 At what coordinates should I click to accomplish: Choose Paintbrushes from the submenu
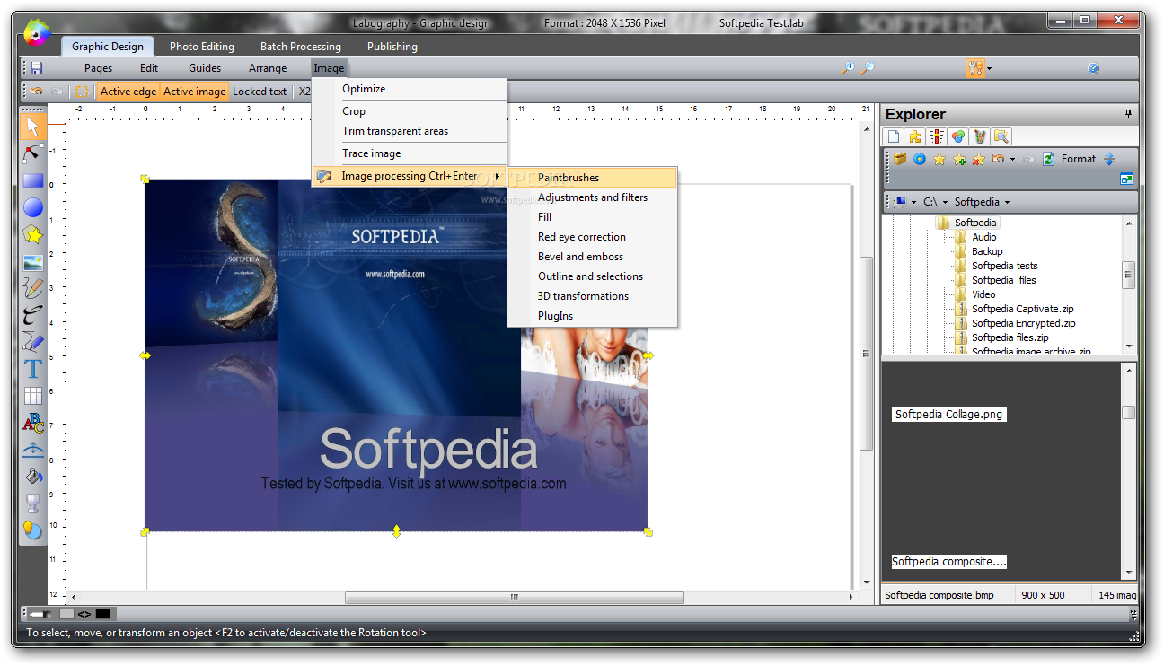point(592,178)
